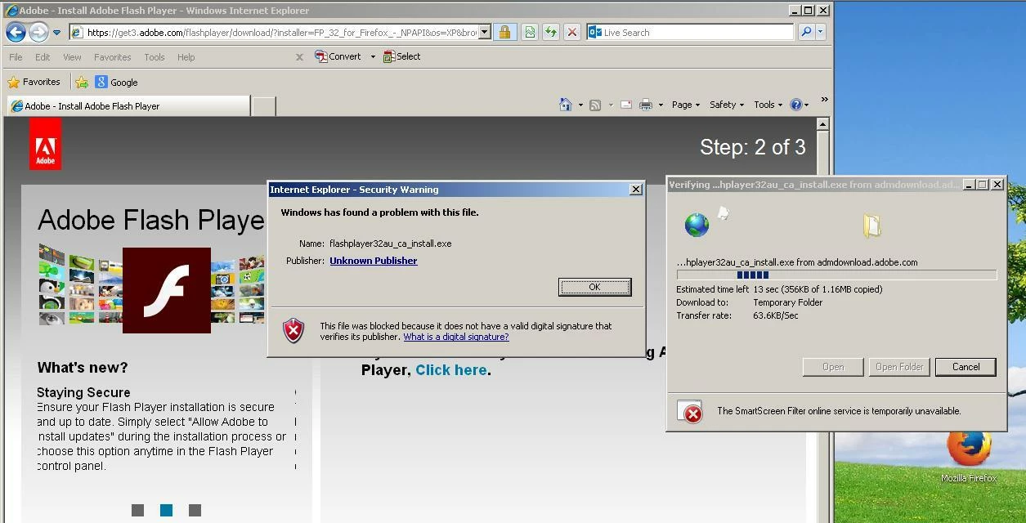The image size is (1026, 523).
Task: Click the page scrollbar up arrow
Action: tap(822, 124)
